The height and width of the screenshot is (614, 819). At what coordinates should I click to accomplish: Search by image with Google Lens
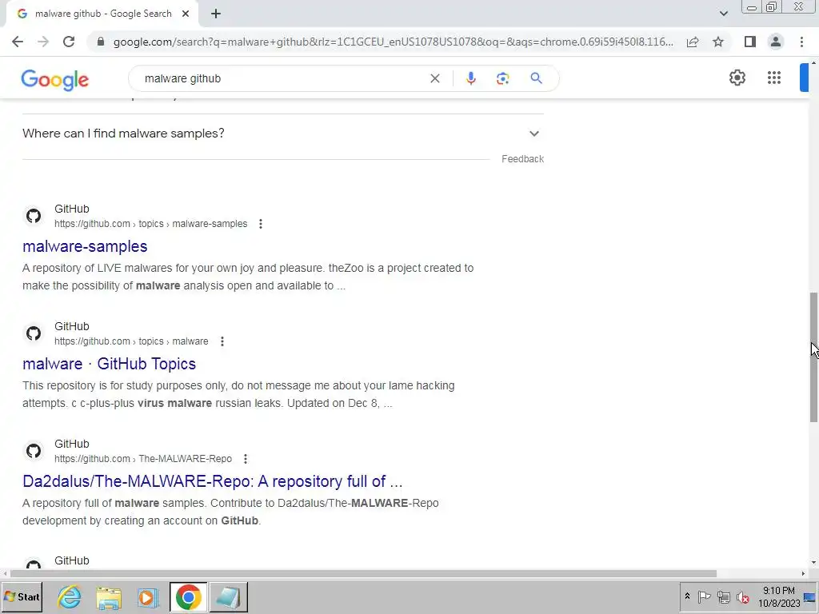click(502, 78)
